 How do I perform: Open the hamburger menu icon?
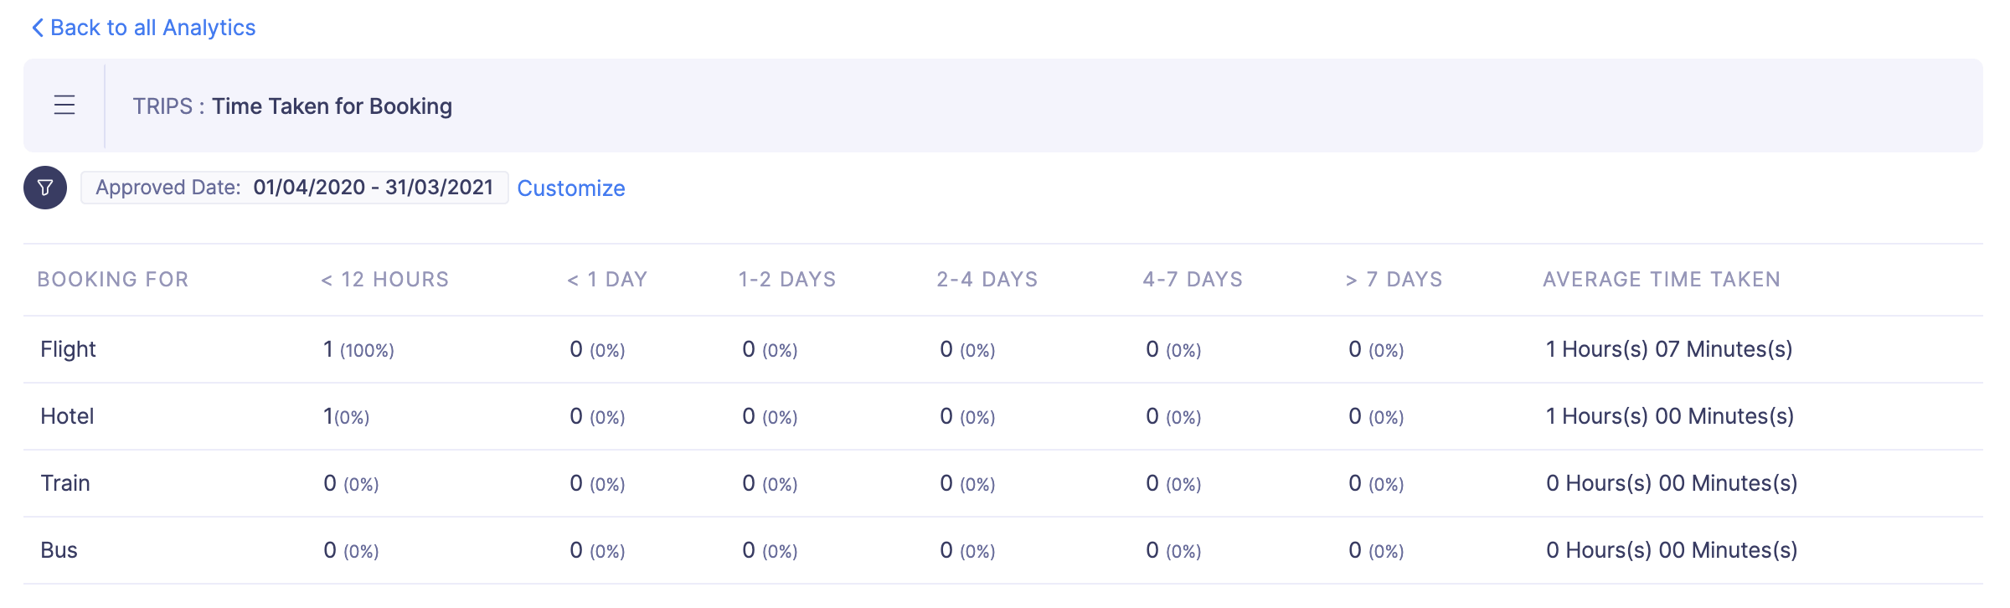tap(64, 106)
